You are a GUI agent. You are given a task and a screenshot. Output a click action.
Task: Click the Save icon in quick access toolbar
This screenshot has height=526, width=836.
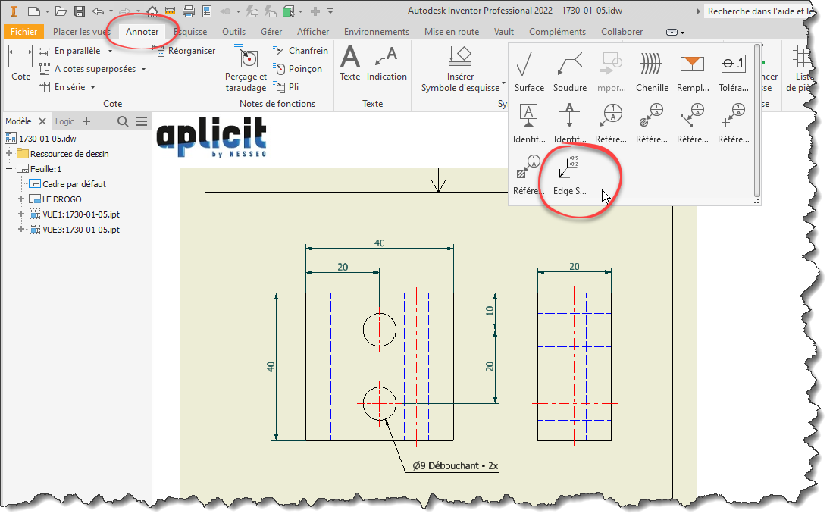[x=79, y=11]
